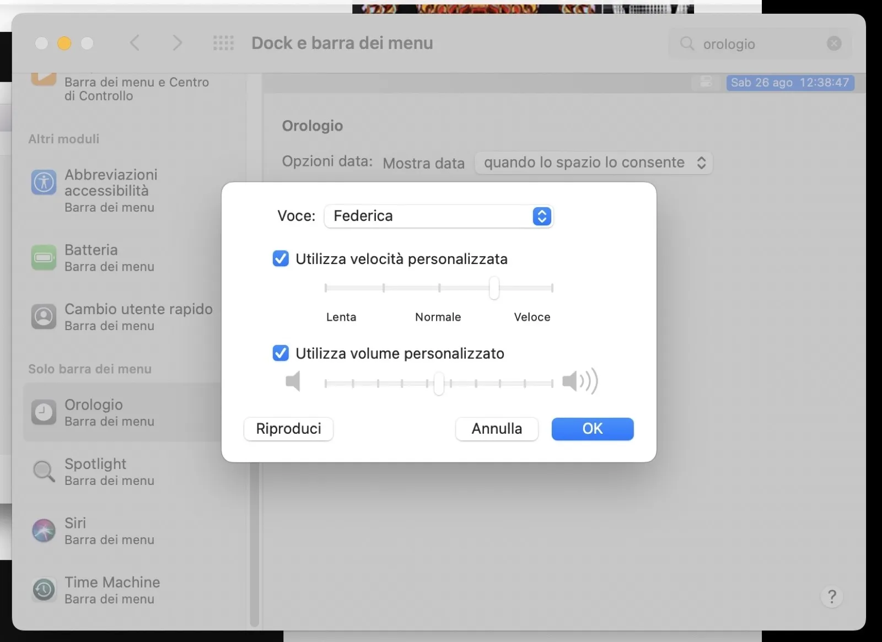
Task: Uncheck Utilizza velocità personalizzata
Action: coord(281,258)
